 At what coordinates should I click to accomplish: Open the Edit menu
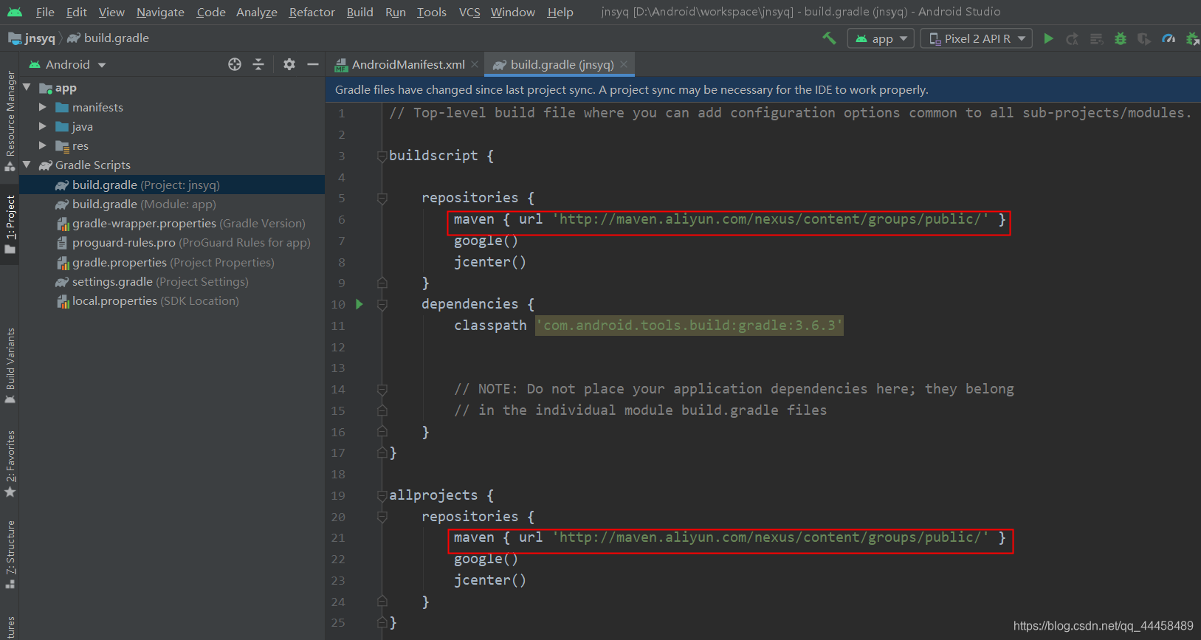coord(76,12)
